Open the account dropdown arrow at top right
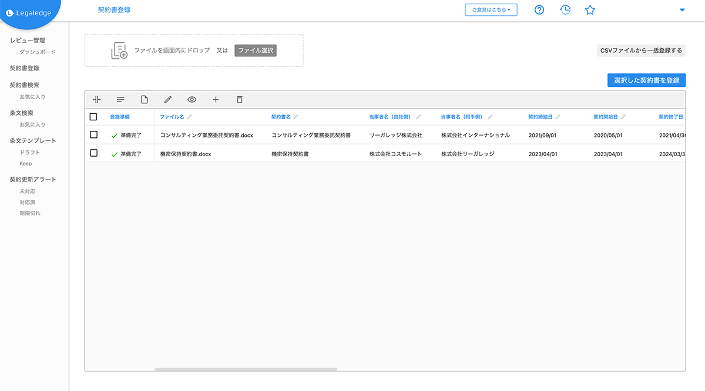This screenshot has width=705, height=391. [x=682, y=10]
